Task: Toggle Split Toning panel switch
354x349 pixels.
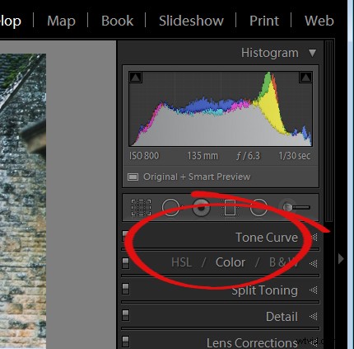Action: click(125, 289)
